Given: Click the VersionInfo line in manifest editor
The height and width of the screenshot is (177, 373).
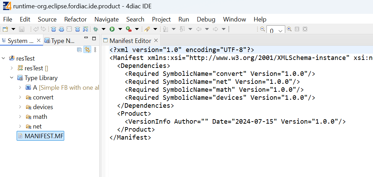Looking at the screenshot, I should (x=235, y=121).
